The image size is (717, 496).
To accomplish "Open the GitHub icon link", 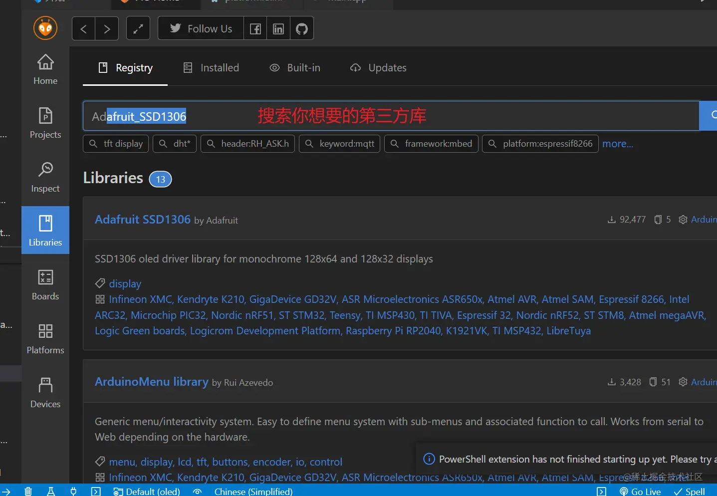I will point(302,28).
